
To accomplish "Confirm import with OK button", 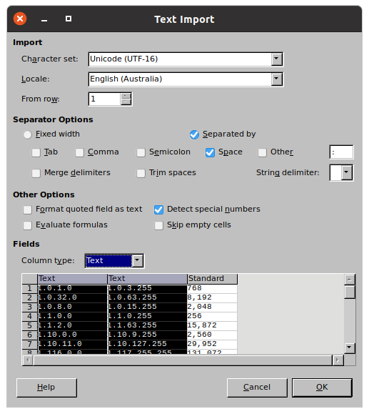I will 322,388.
